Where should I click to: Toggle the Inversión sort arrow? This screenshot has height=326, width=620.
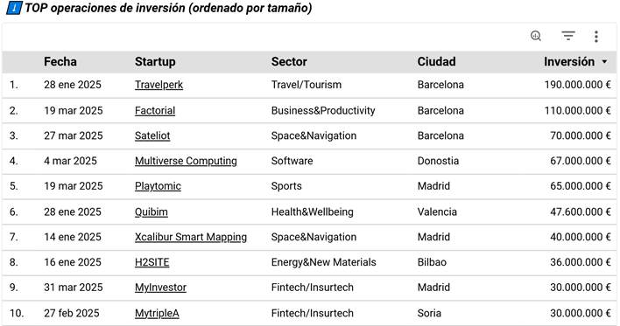(604, 62)
